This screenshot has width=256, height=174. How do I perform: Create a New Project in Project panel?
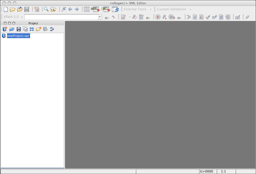(5, 29)
